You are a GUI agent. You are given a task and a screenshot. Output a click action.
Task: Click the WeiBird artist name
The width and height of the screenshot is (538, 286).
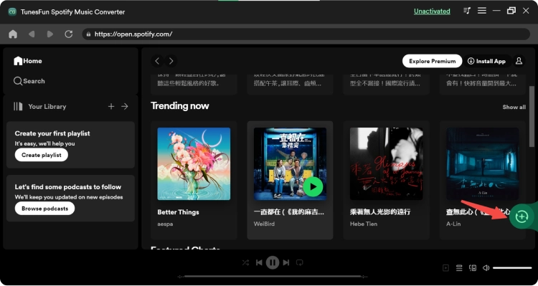264,224
